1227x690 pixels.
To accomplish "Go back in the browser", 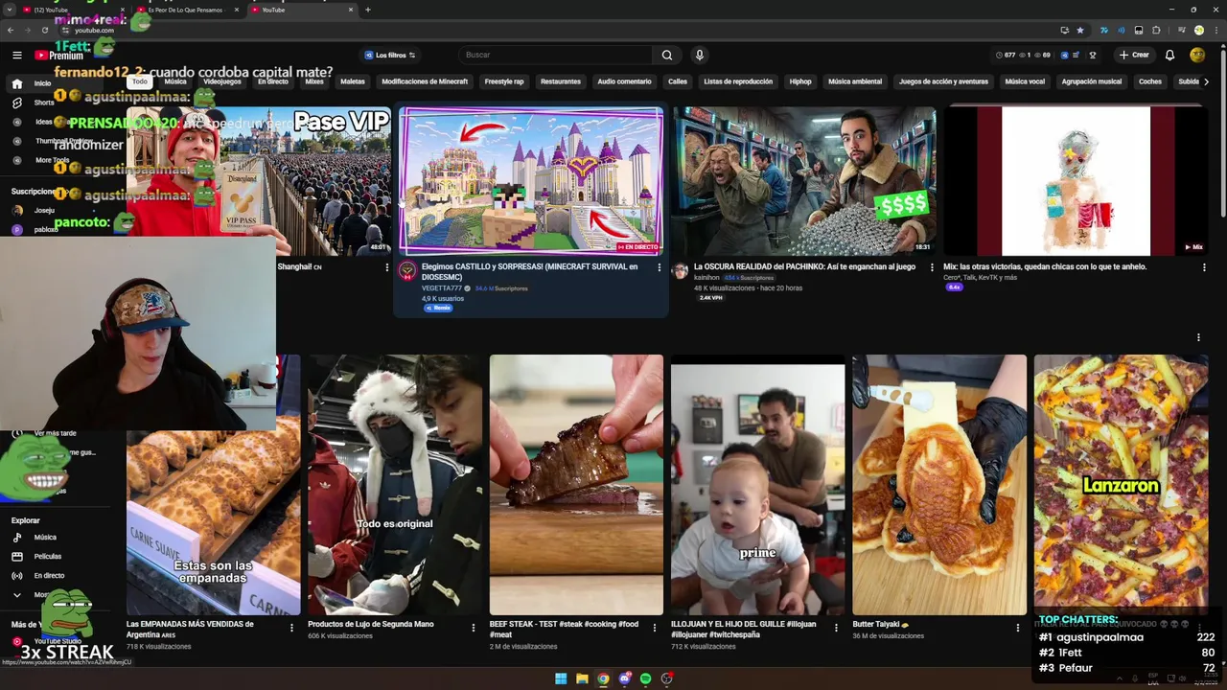I will [x=10, y=30].
